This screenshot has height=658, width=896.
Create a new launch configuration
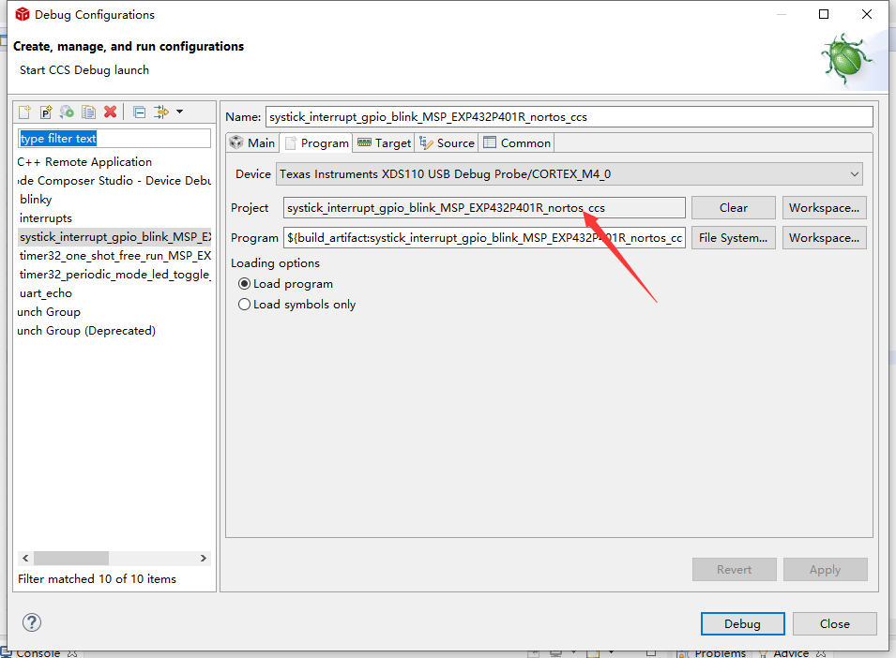[x=23, y=112]
